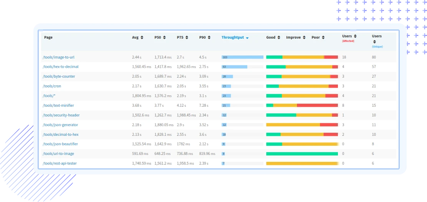
Task: Select unique users count 57
Action: [374, 67]
